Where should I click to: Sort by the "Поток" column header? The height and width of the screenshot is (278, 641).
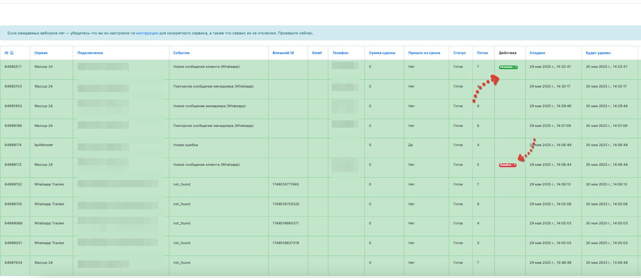482,53
